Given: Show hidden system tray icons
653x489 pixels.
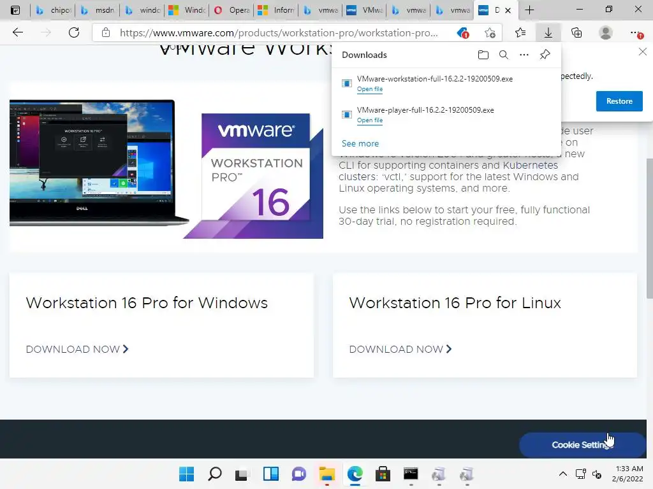Looking at the screenshot, I should coord(562,474).
